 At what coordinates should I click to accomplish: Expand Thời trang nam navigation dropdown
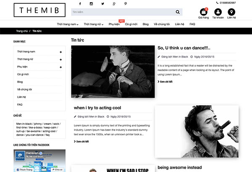[x=68, y=24]
